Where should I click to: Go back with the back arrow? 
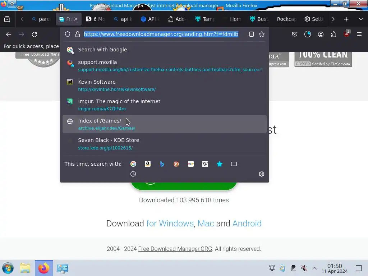click(9, 34)
